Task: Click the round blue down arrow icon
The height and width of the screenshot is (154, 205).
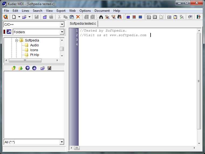Action: pyautogui.click(x=34, y=68)
